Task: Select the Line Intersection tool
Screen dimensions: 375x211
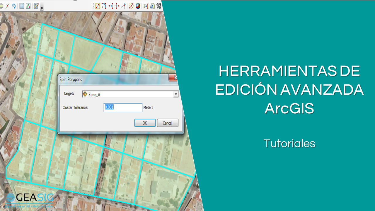Action: click(123, 6)
